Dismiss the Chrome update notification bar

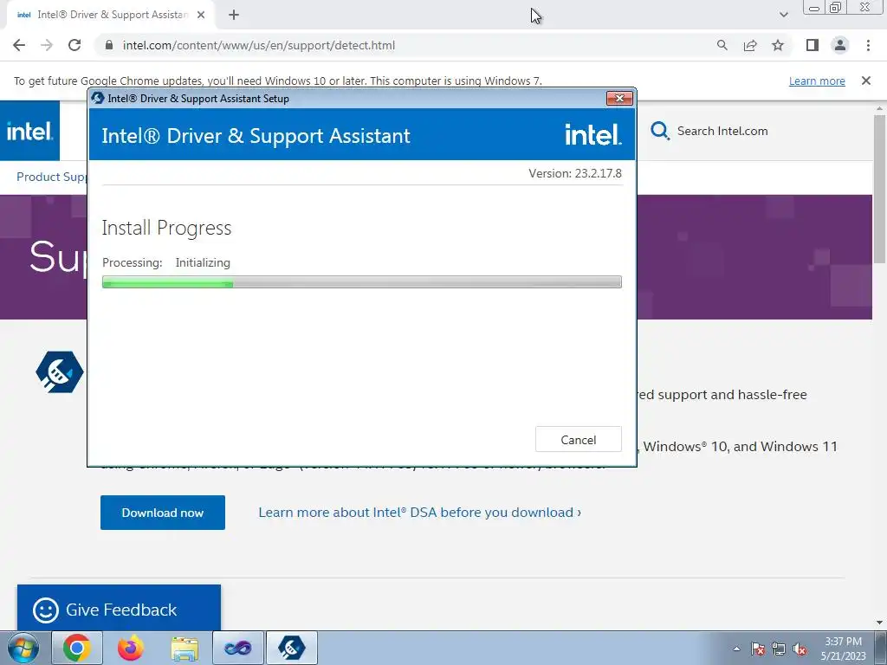(865, 81)
